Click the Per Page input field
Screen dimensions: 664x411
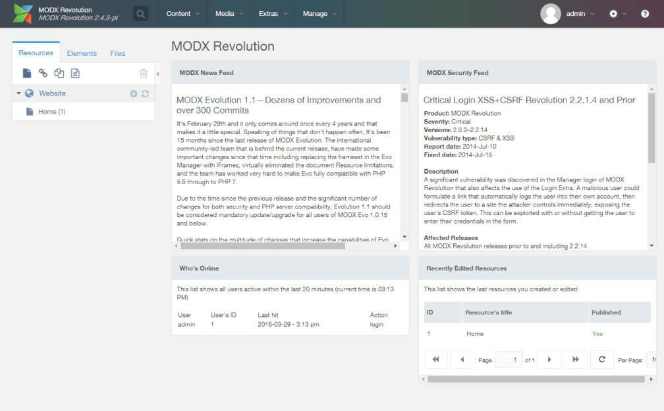651,360
